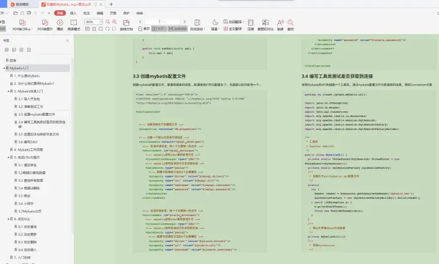This screenshot has height=264, width=439.
Task: Go to previous page arrow
Action: pyautogui.click(x=140, y=21)
